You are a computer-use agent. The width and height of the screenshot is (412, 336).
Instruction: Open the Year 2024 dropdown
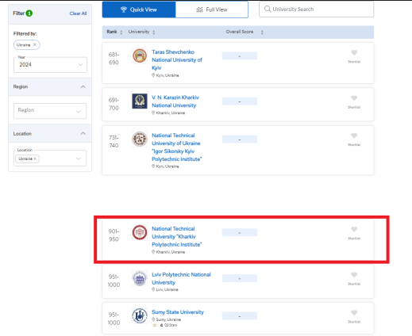[x=50, y=65]
